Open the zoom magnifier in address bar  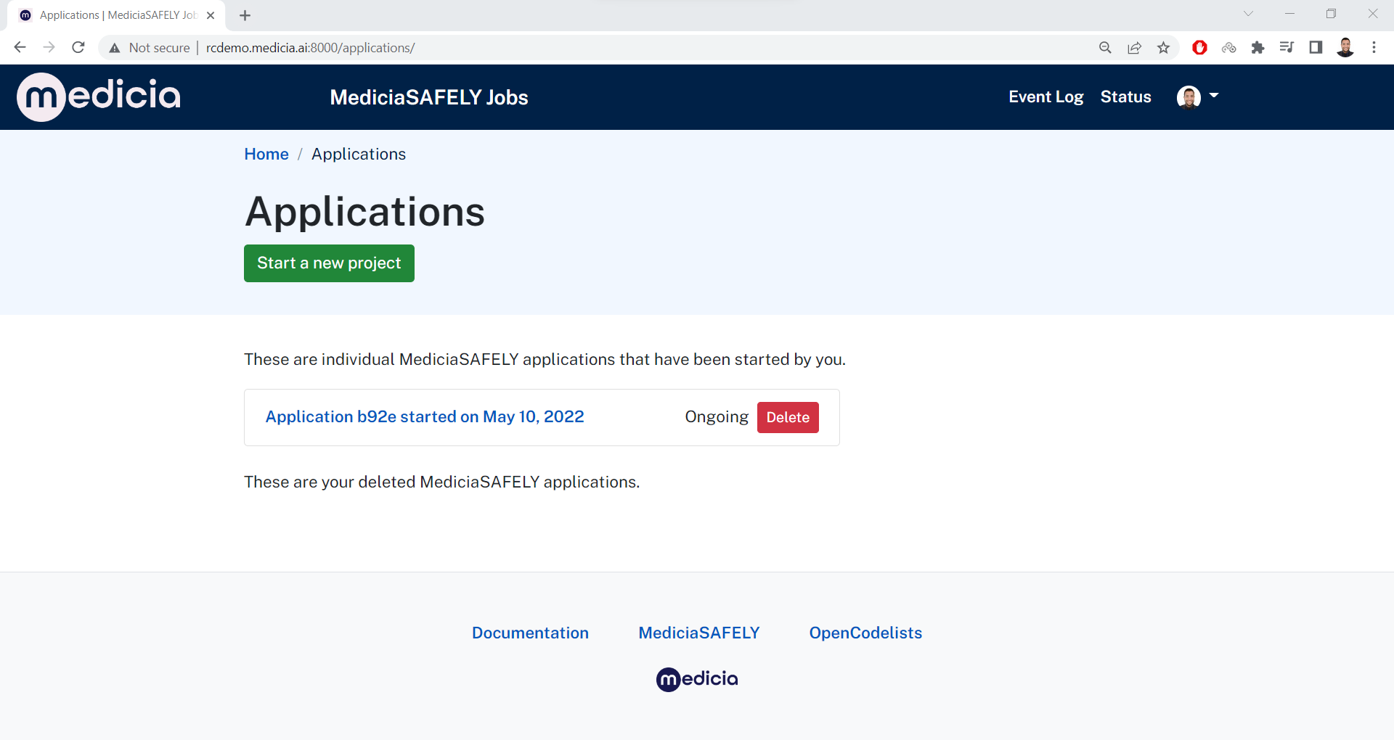[1105, 47]
